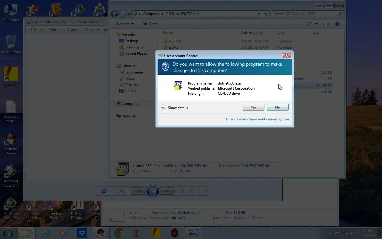
Task: Open 'Change when these notifications appear' link
Action: 258,119
